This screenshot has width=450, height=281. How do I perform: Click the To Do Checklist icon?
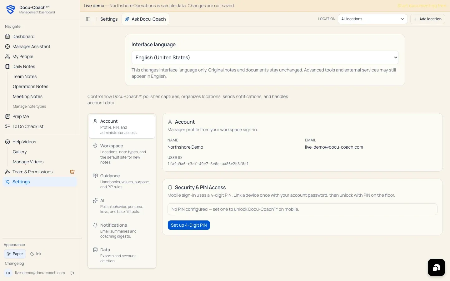click(x=7, y=126)
